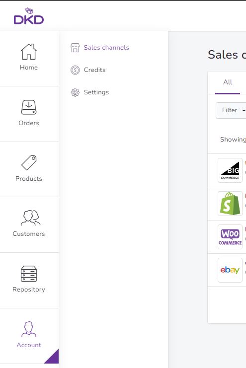This screenshot has width=246, height=368.
Task: Open the Account user icon
Action: (29, 329)
